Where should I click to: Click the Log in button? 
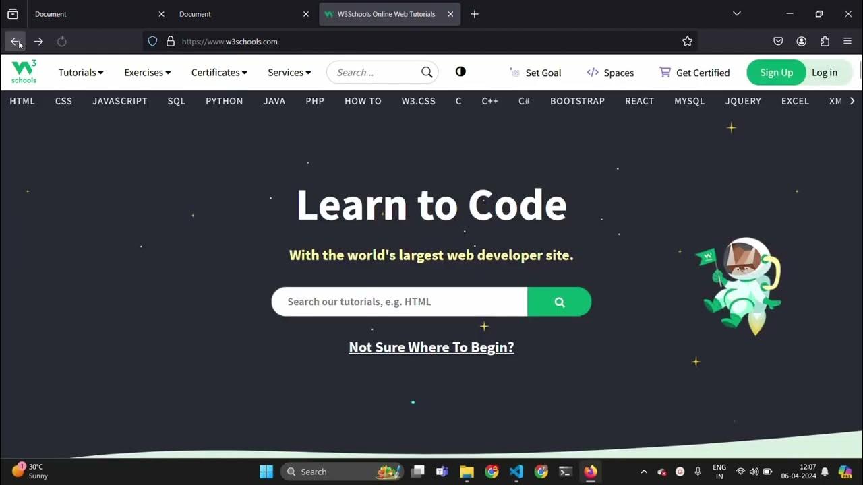click(x=825, y=73)
